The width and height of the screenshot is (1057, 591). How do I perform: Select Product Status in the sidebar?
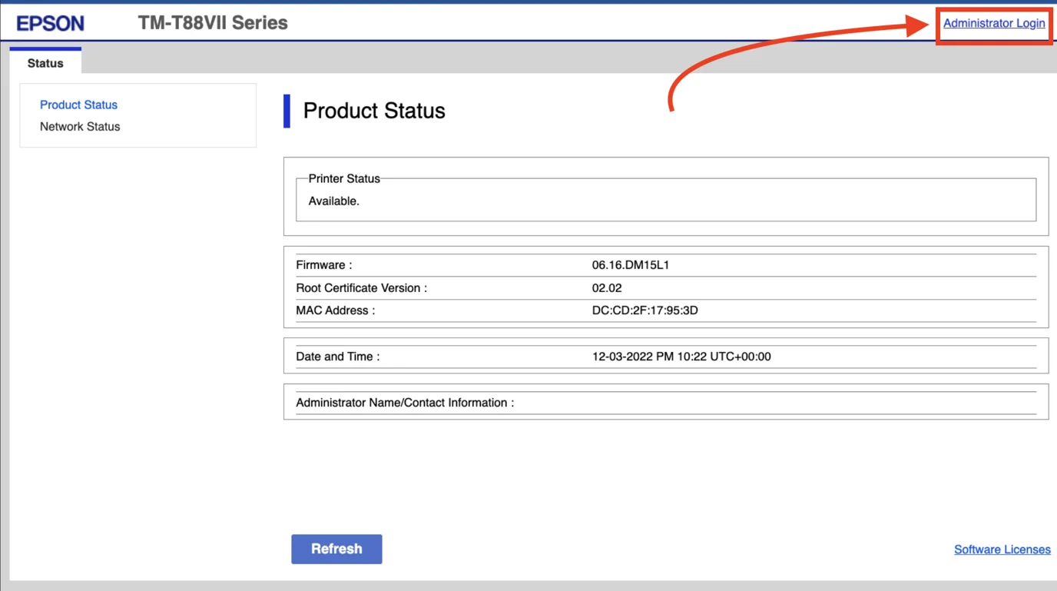(78, 105)
